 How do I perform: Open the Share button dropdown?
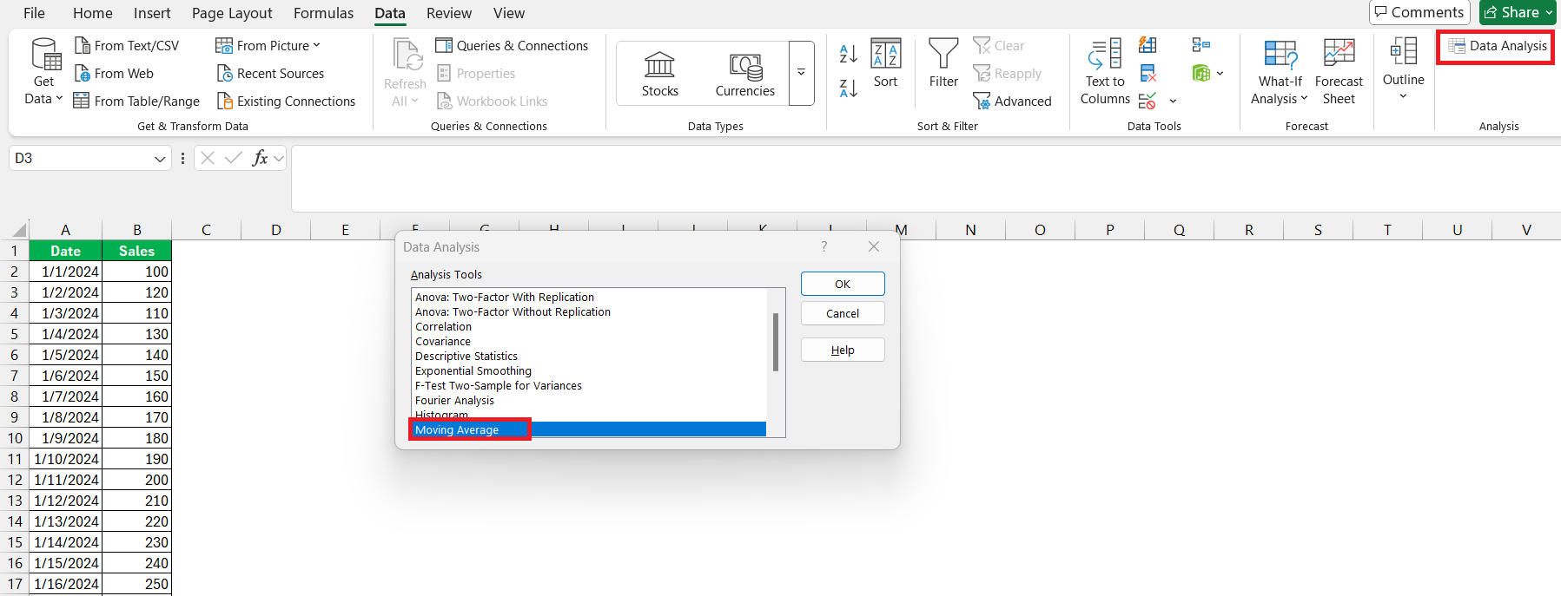(1549, 12)
